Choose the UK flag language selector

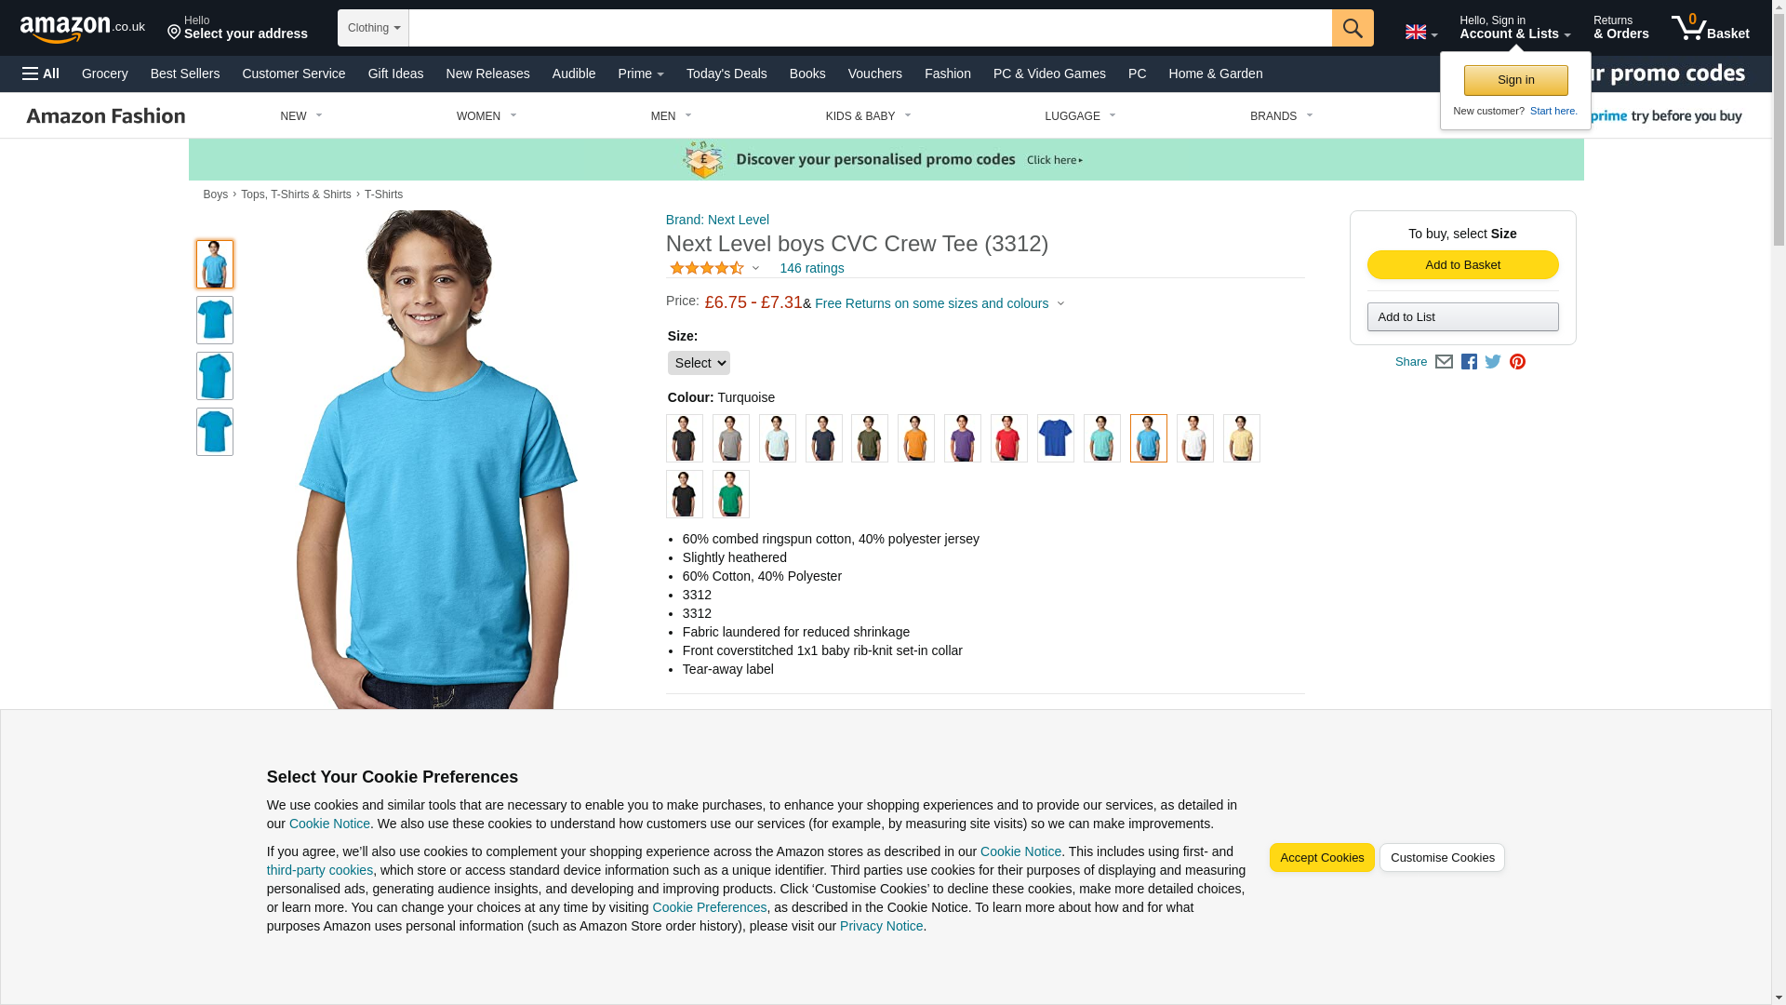1420,32
